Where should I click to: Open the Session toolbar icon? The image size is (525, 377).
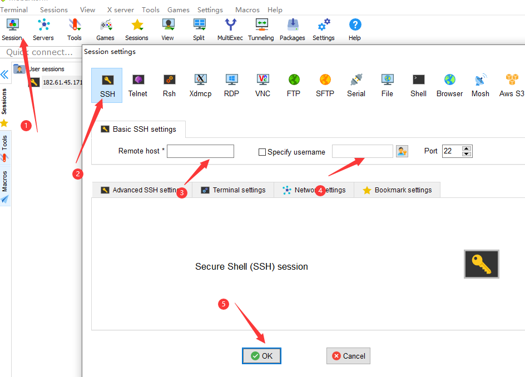[12, 30]
